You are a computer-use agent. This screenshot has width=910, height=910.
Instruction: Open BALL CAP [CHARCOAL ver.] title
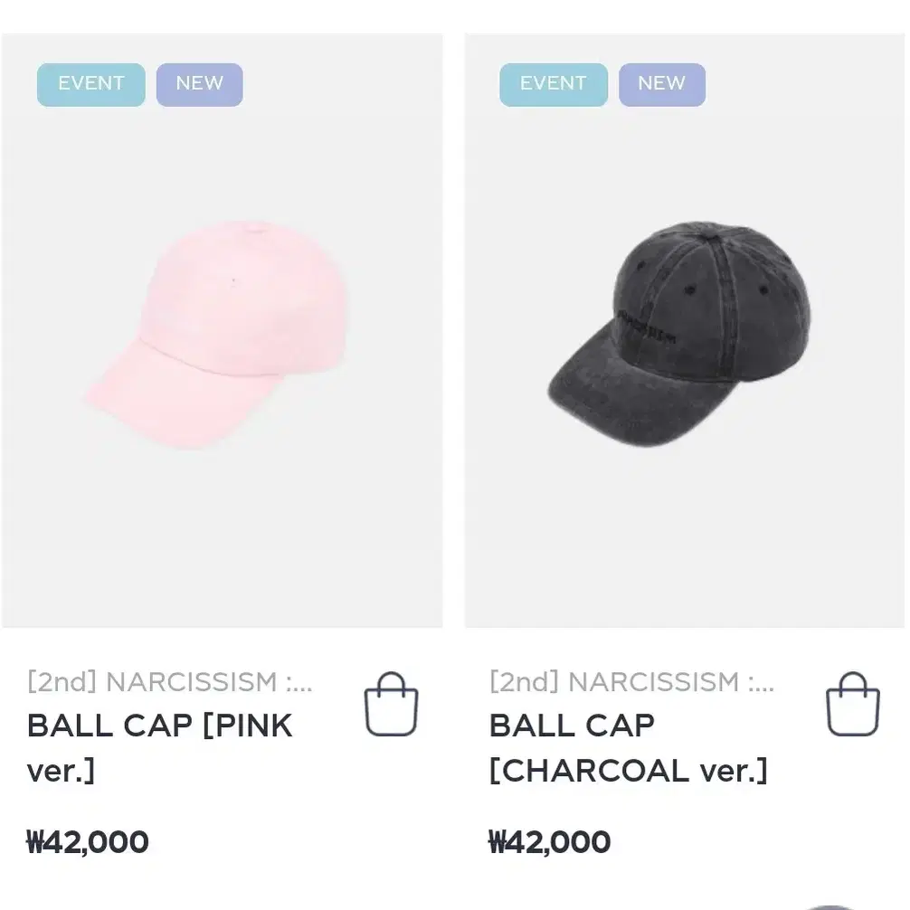pos(629,748)
